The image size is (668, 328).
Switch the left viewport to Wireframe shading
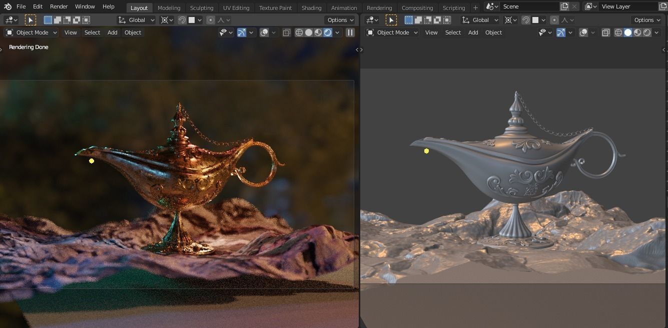tap(300, 32)
